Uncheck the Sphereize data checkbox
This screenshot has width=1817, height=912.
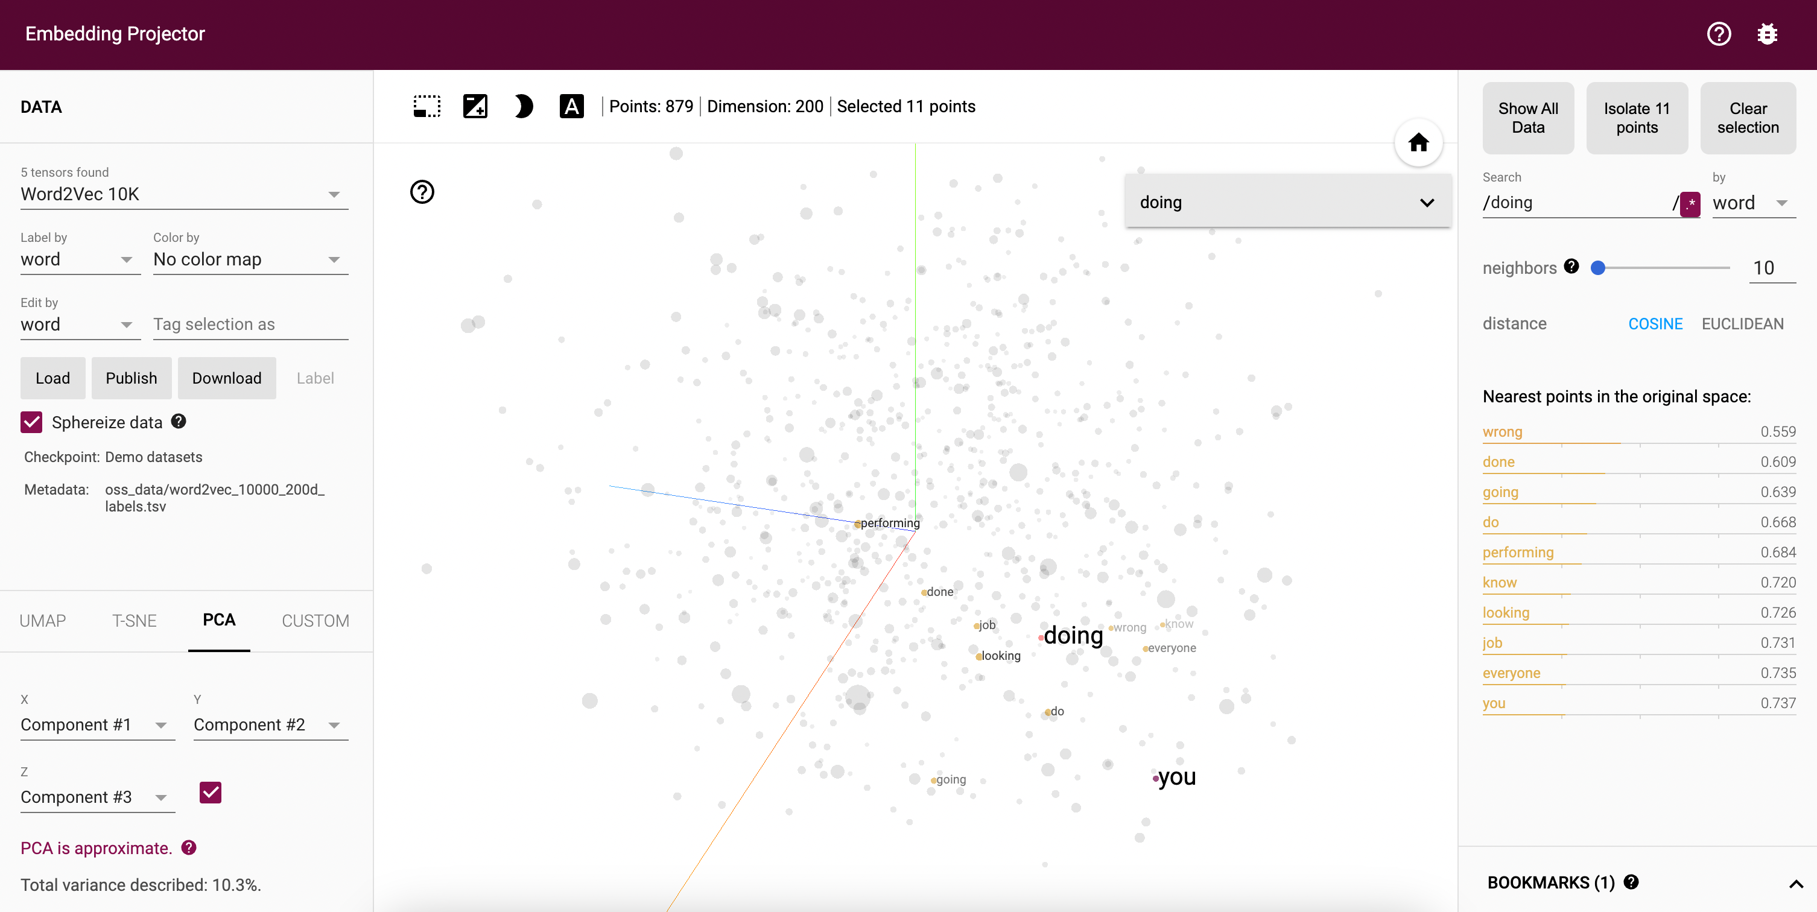(x=32, y=422)
